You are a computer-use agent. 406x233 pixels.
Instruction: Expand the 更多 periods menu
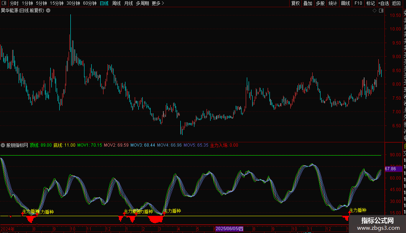pyautogui.click(x=158, y=3)
